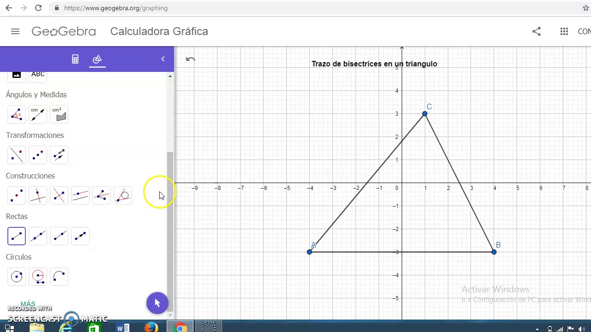Select point B of the triangle
591x332 pixels.
494,252
